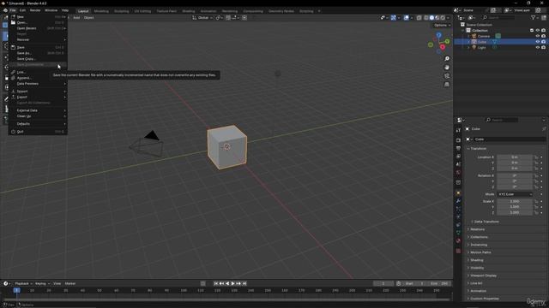
Task: Toggle render camera icon for Light row
Action: 543,48
